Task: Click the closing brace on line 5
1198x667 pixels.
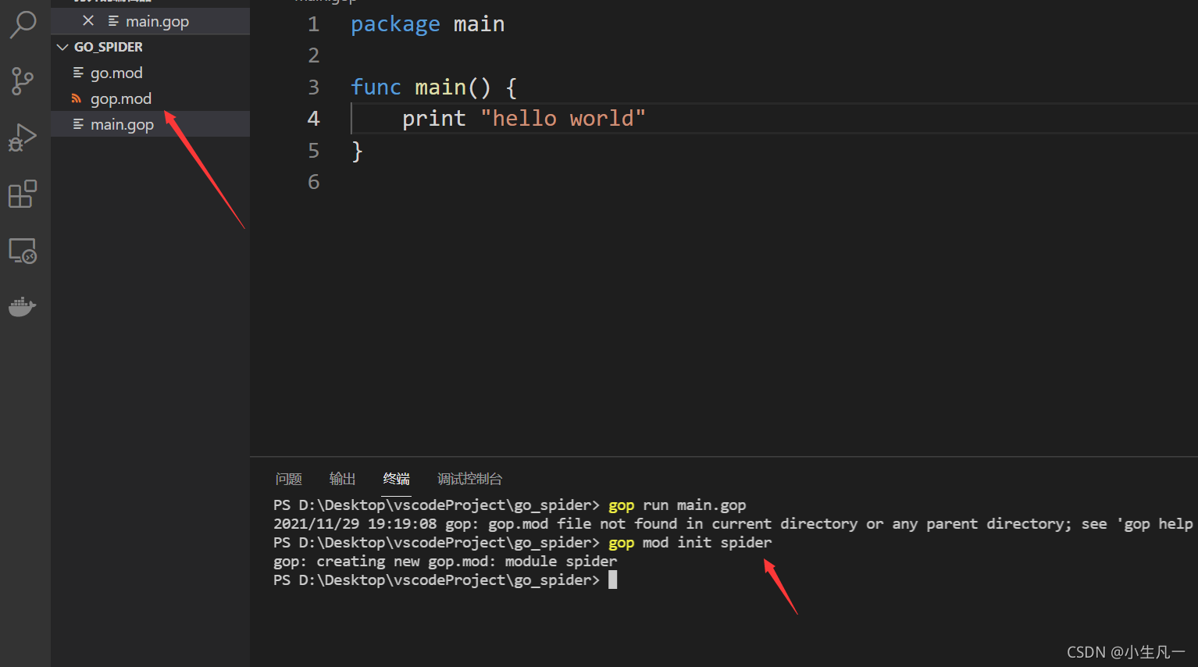Action: pyautogui.click(x=357, y=151)
